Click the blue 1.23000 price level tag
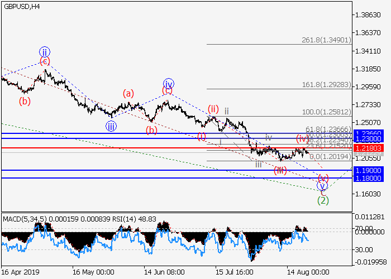Viewport: 391px width, 279px height. click(369, 138)
